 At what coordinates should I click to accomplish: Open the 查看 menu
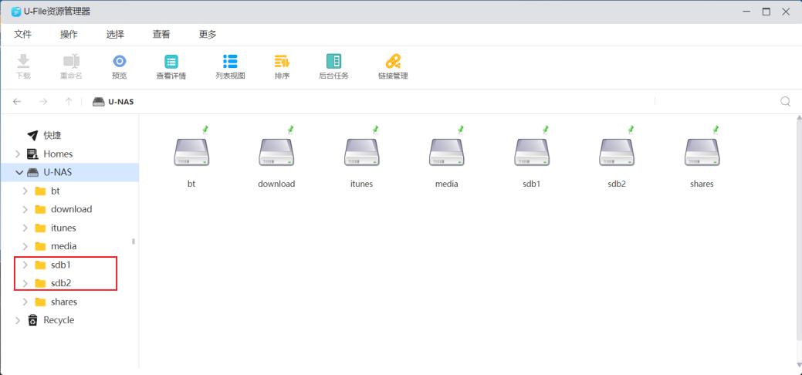(x=161, y=34)
